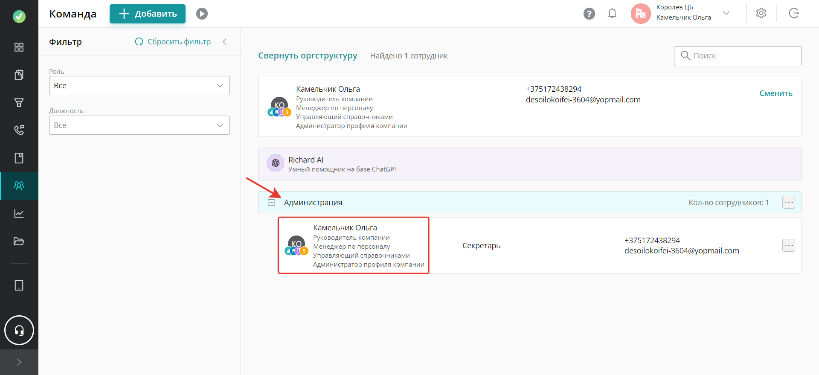Viewport: 819px width, 375px height.
Task: Collapse the filter panel chevron
Action: 225,41
